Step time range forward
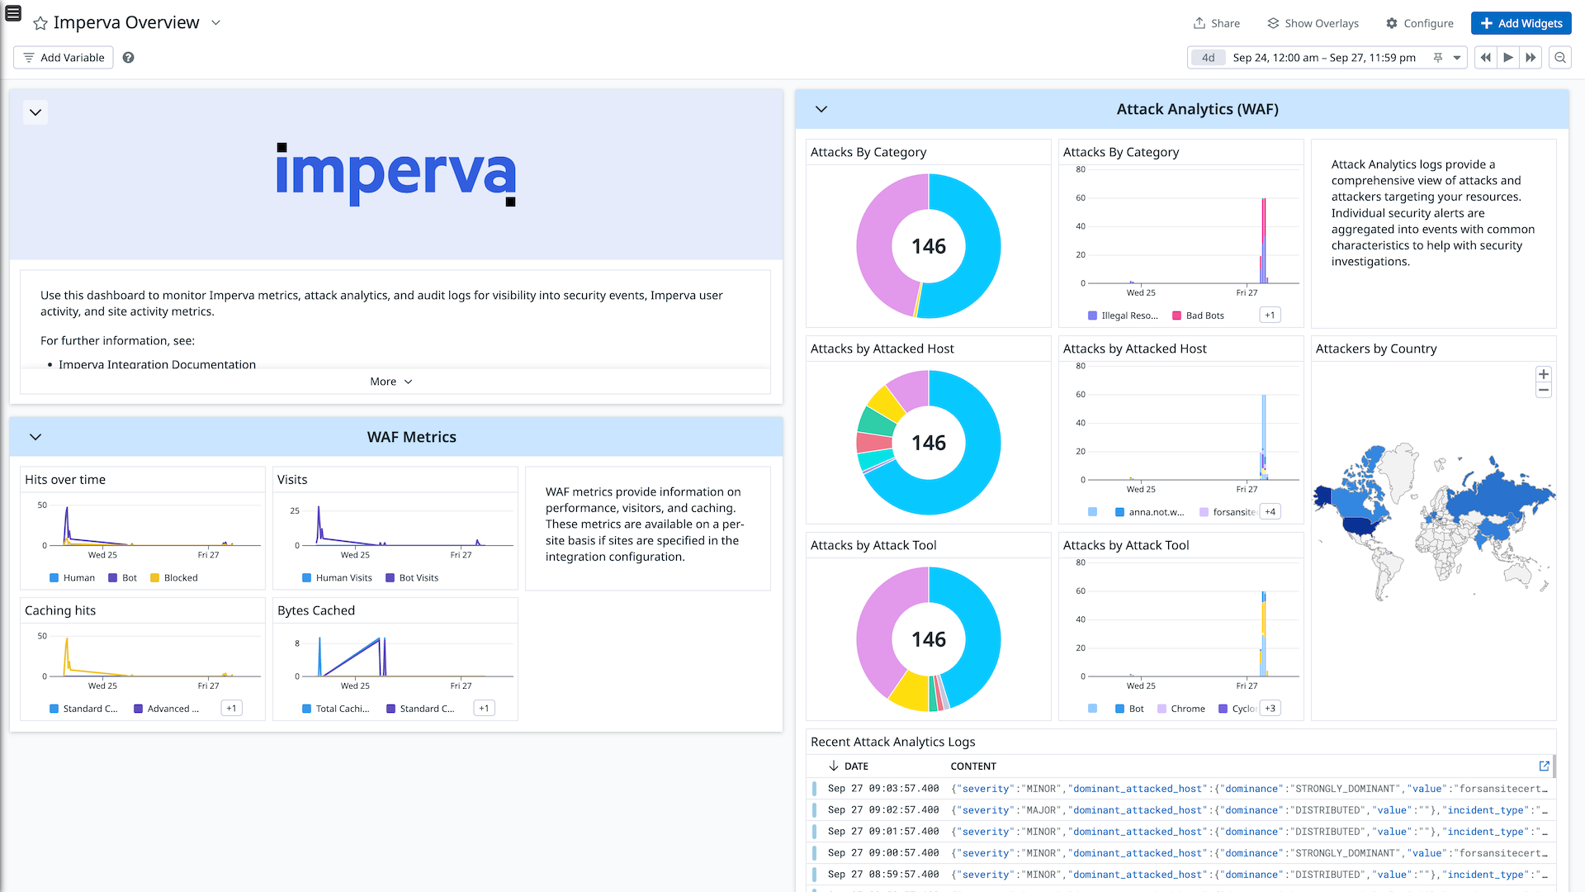The width and height of the screenshot is (1585, 892). [1531, 58]
